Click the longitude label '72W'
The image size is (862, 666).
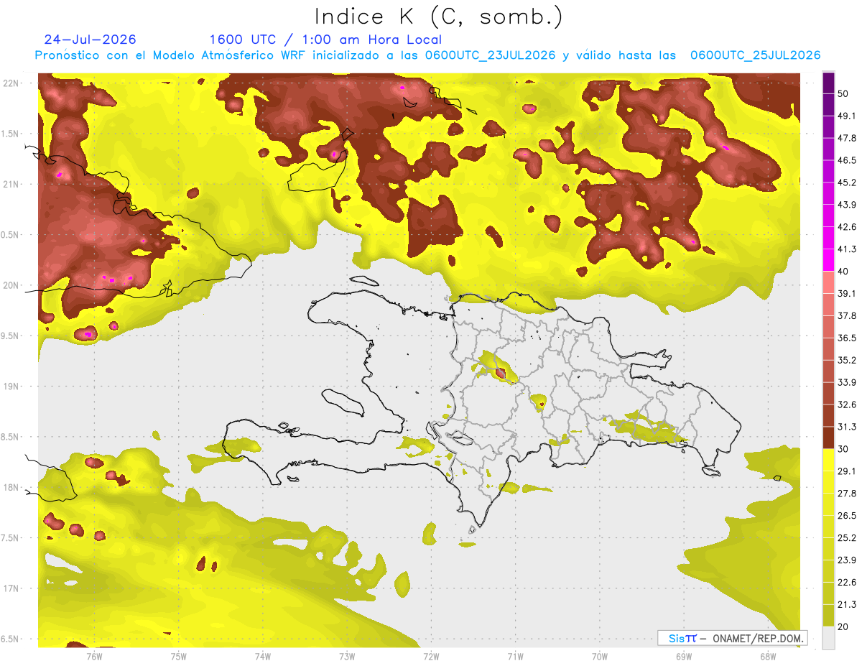point(431,656)
